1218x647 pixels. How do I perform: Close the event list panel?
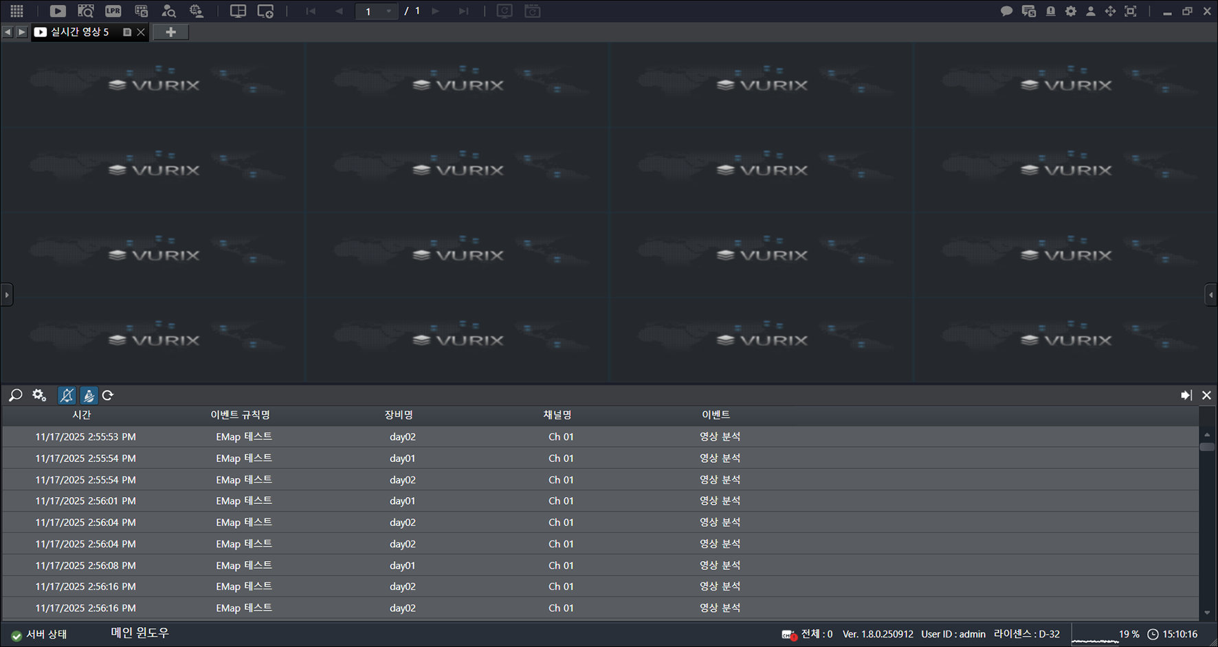click(1206, 395)
